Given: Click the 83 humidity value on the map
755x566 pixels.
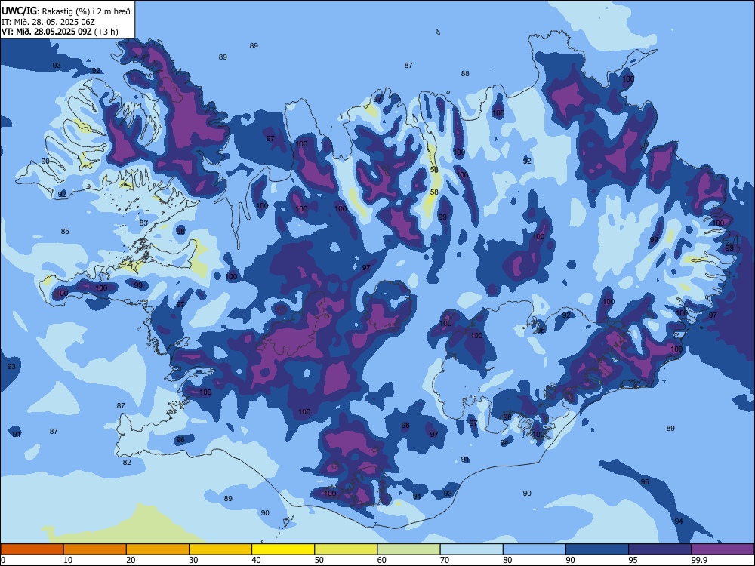Looking at the screenshot, I should pyautogui.click(x=143, y=223).
